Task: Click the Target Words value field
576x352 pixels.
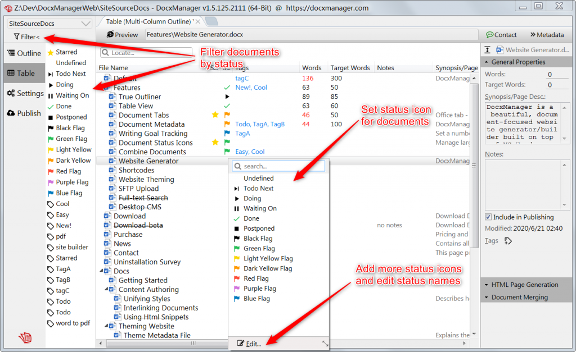Action: click(557, 85)
